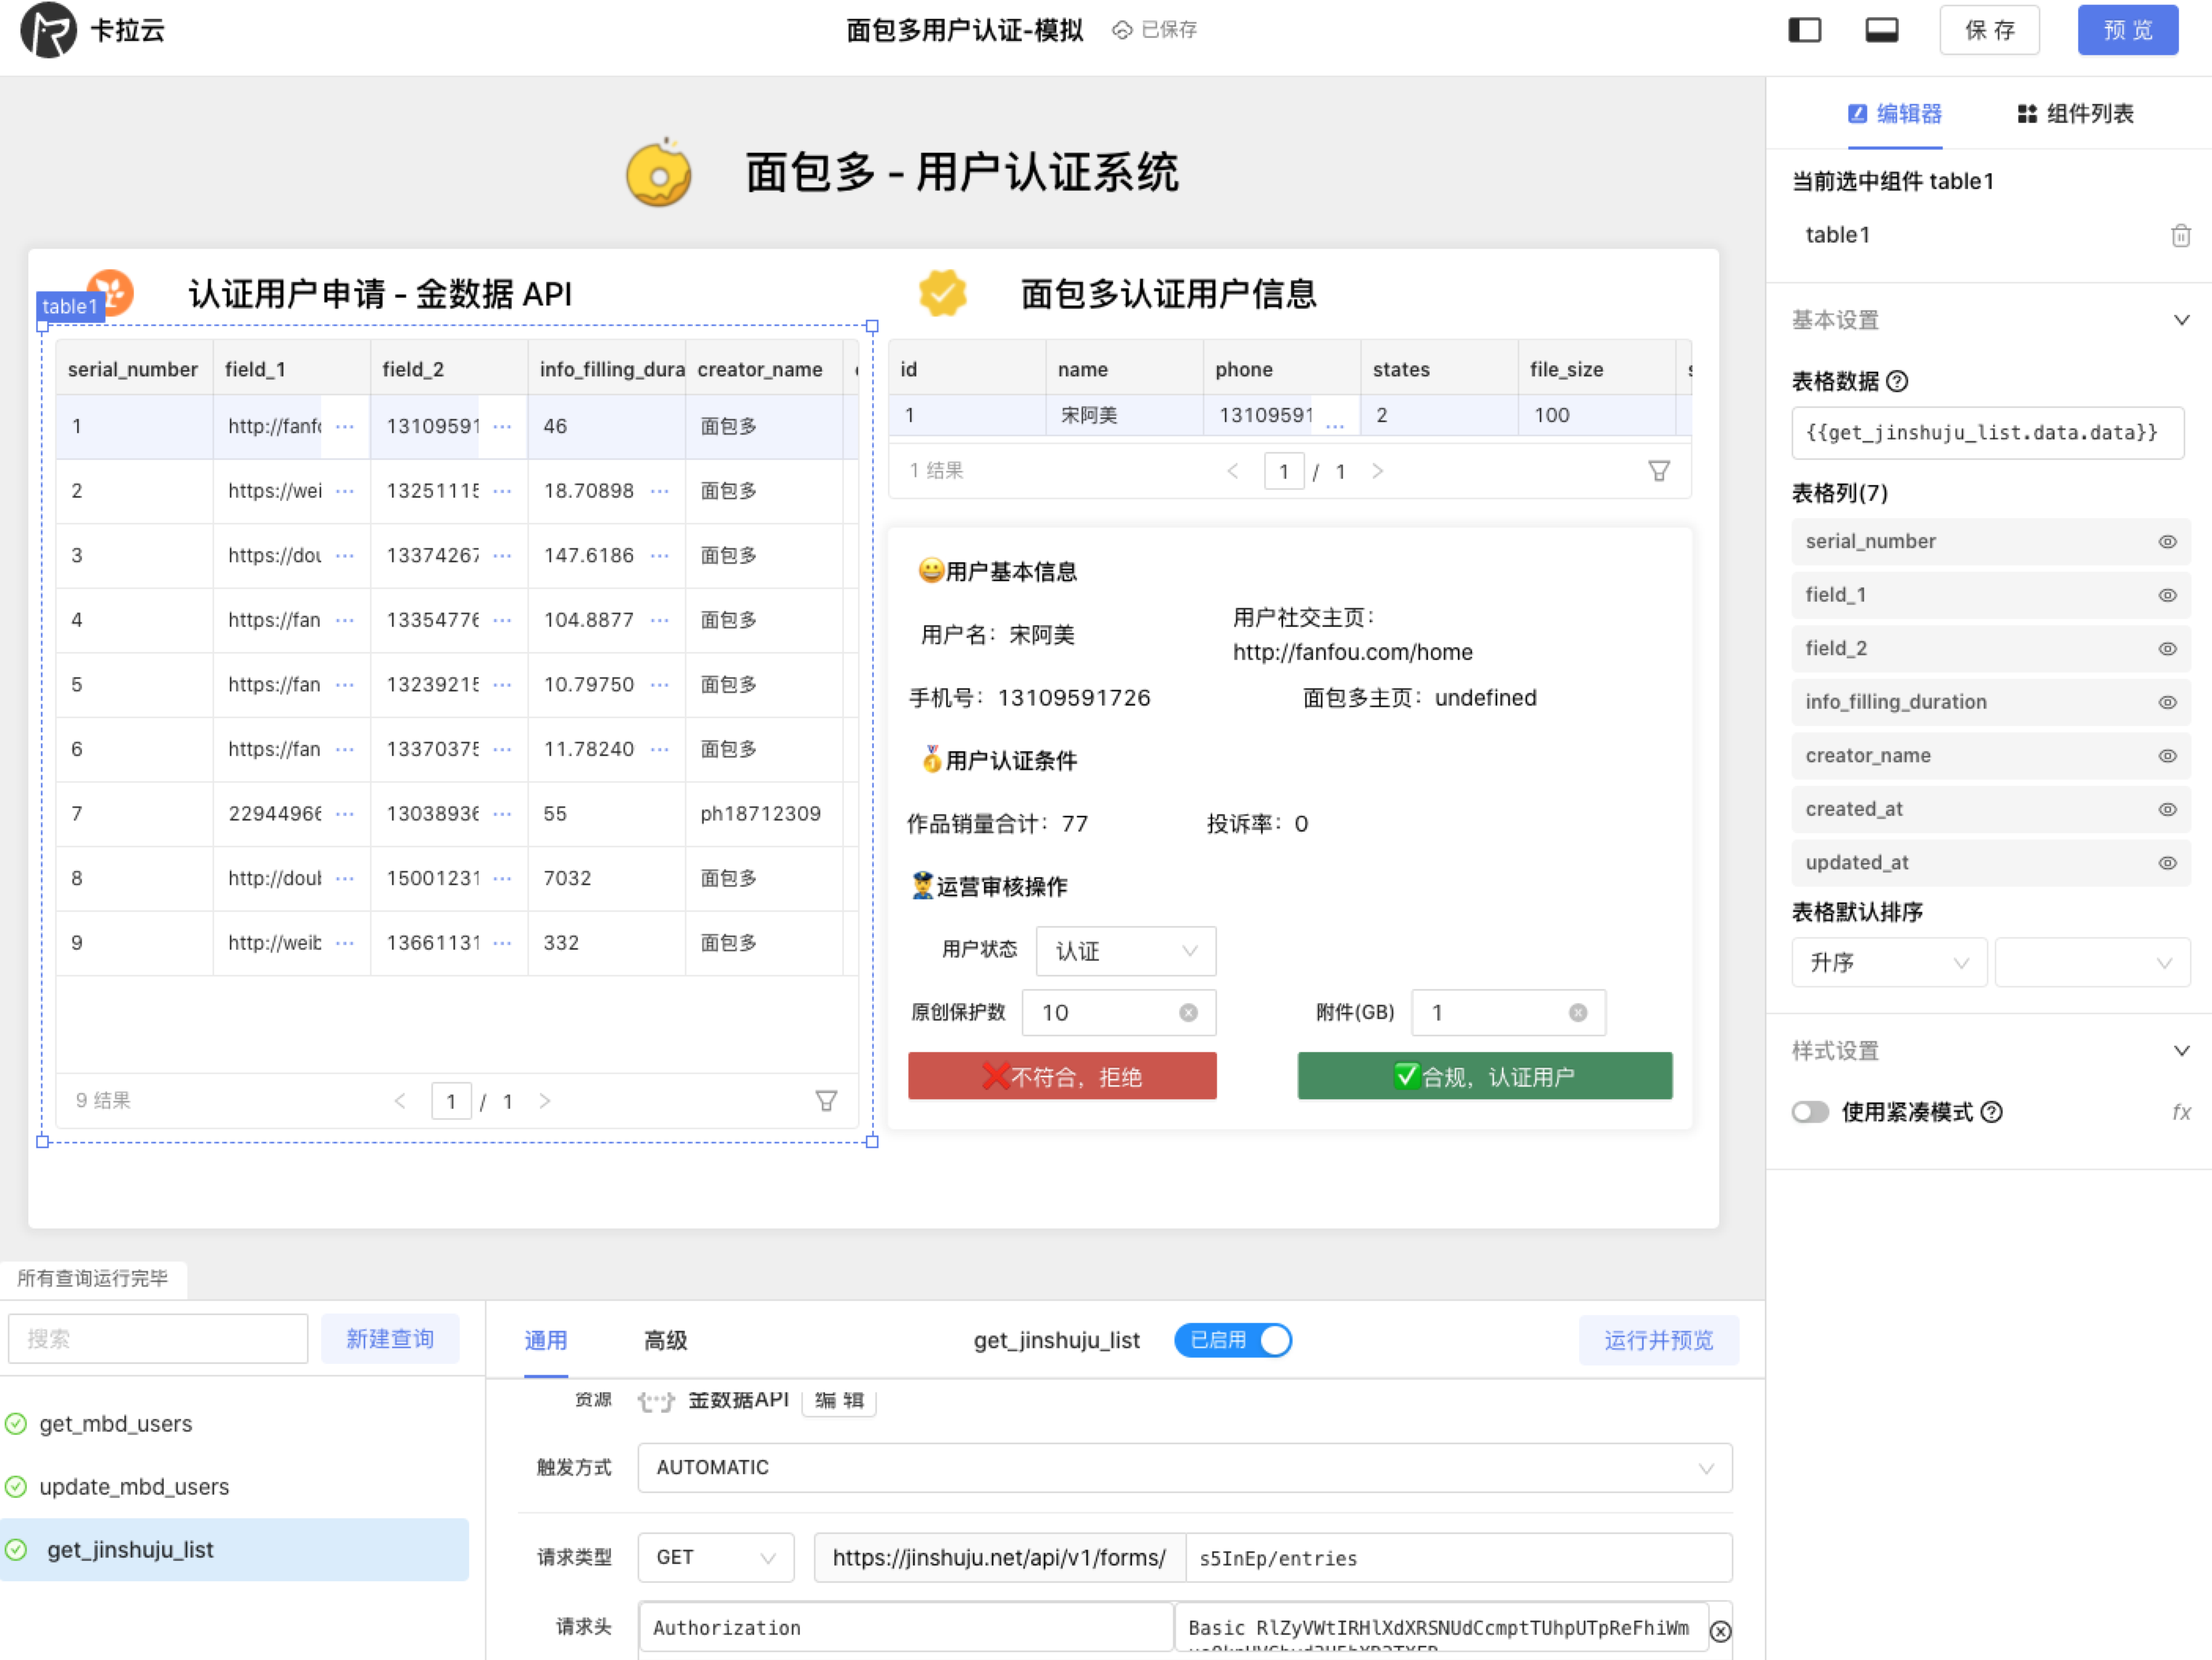
Task: Hide the serial_number column
Action: coord(2167,541)
